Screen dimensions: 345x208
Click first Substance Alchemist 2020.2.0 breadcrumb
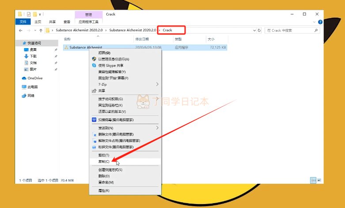(x=79, y=30)
